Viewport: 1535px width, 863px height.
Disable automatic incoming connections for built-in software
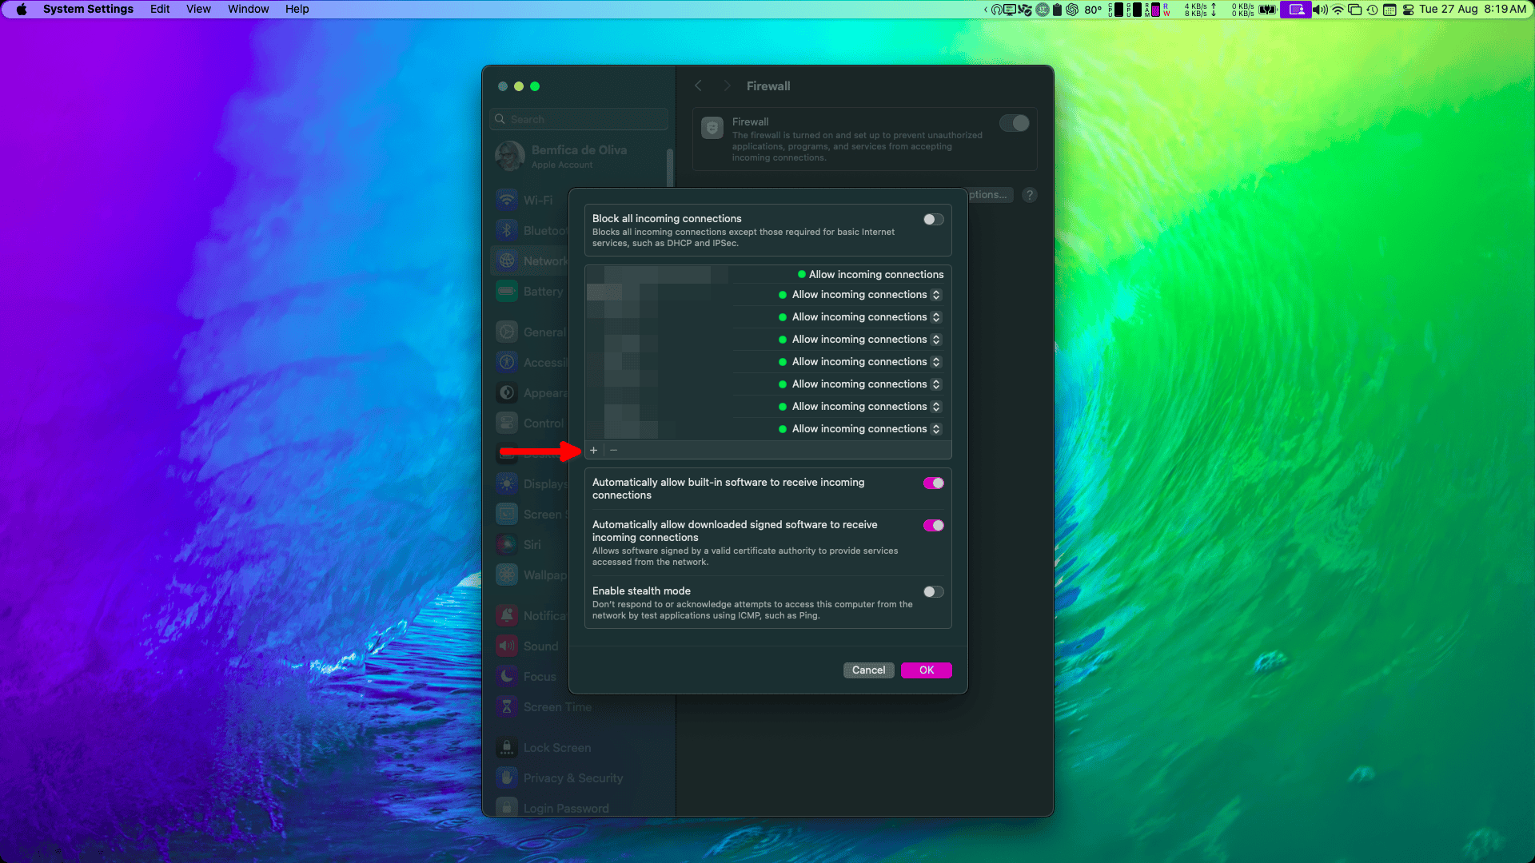[x=932, y=483]
